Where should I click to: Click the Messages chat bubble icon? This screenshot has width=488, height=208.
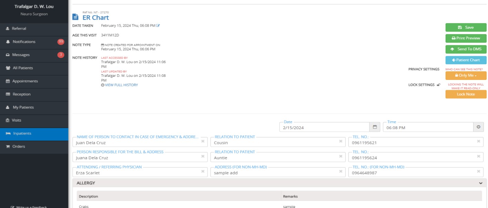click(7, 54)
